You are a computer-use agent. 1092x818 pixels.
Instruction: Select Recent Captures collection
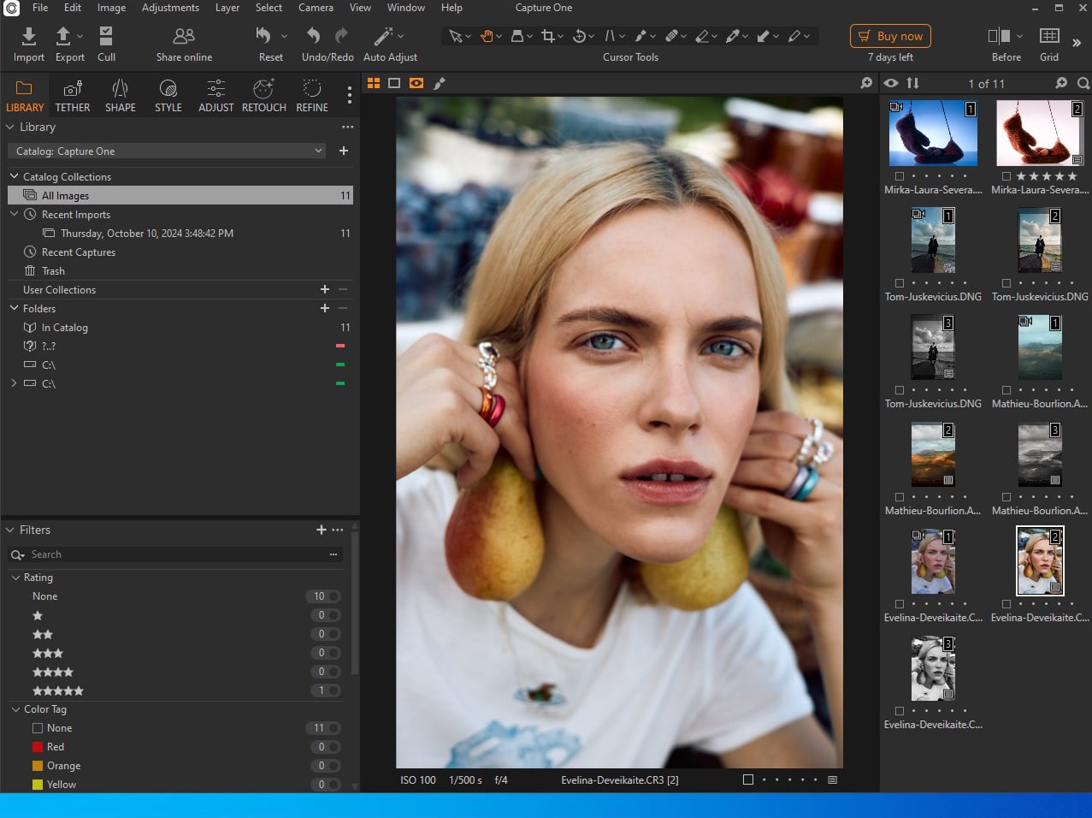78,252
